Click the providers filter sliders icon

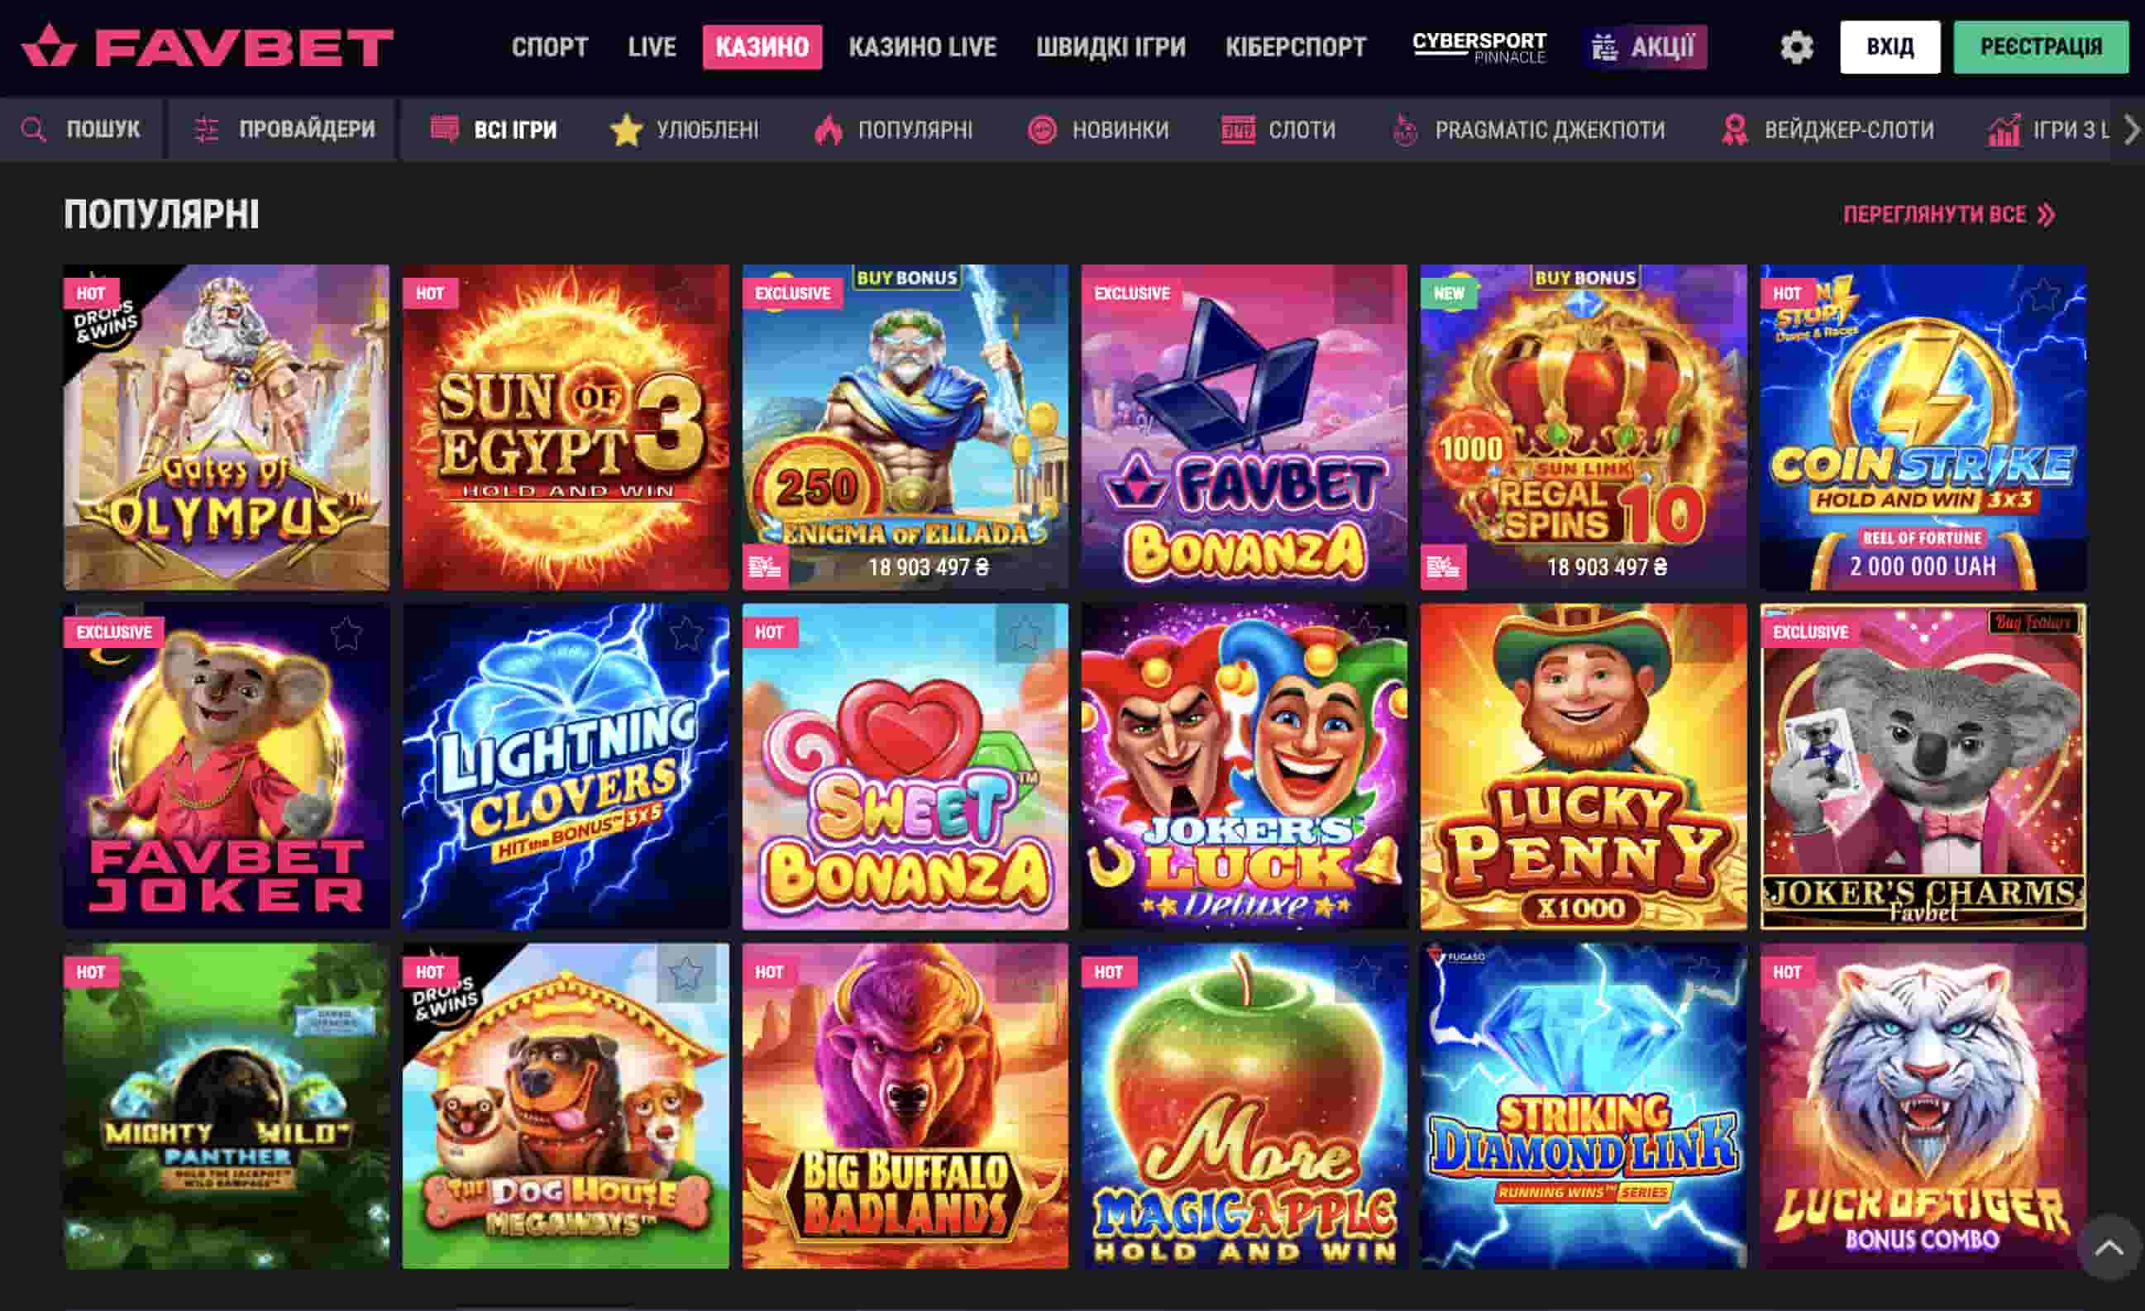coord(207,130)
